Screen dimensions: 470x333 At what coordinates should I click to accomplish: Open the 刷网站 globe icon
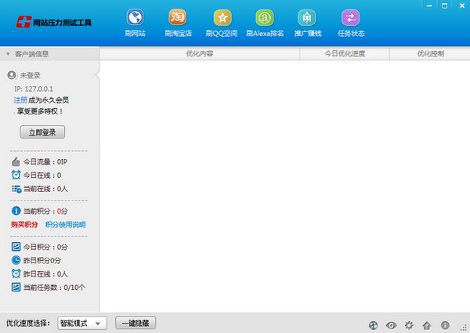coord(135,18)
